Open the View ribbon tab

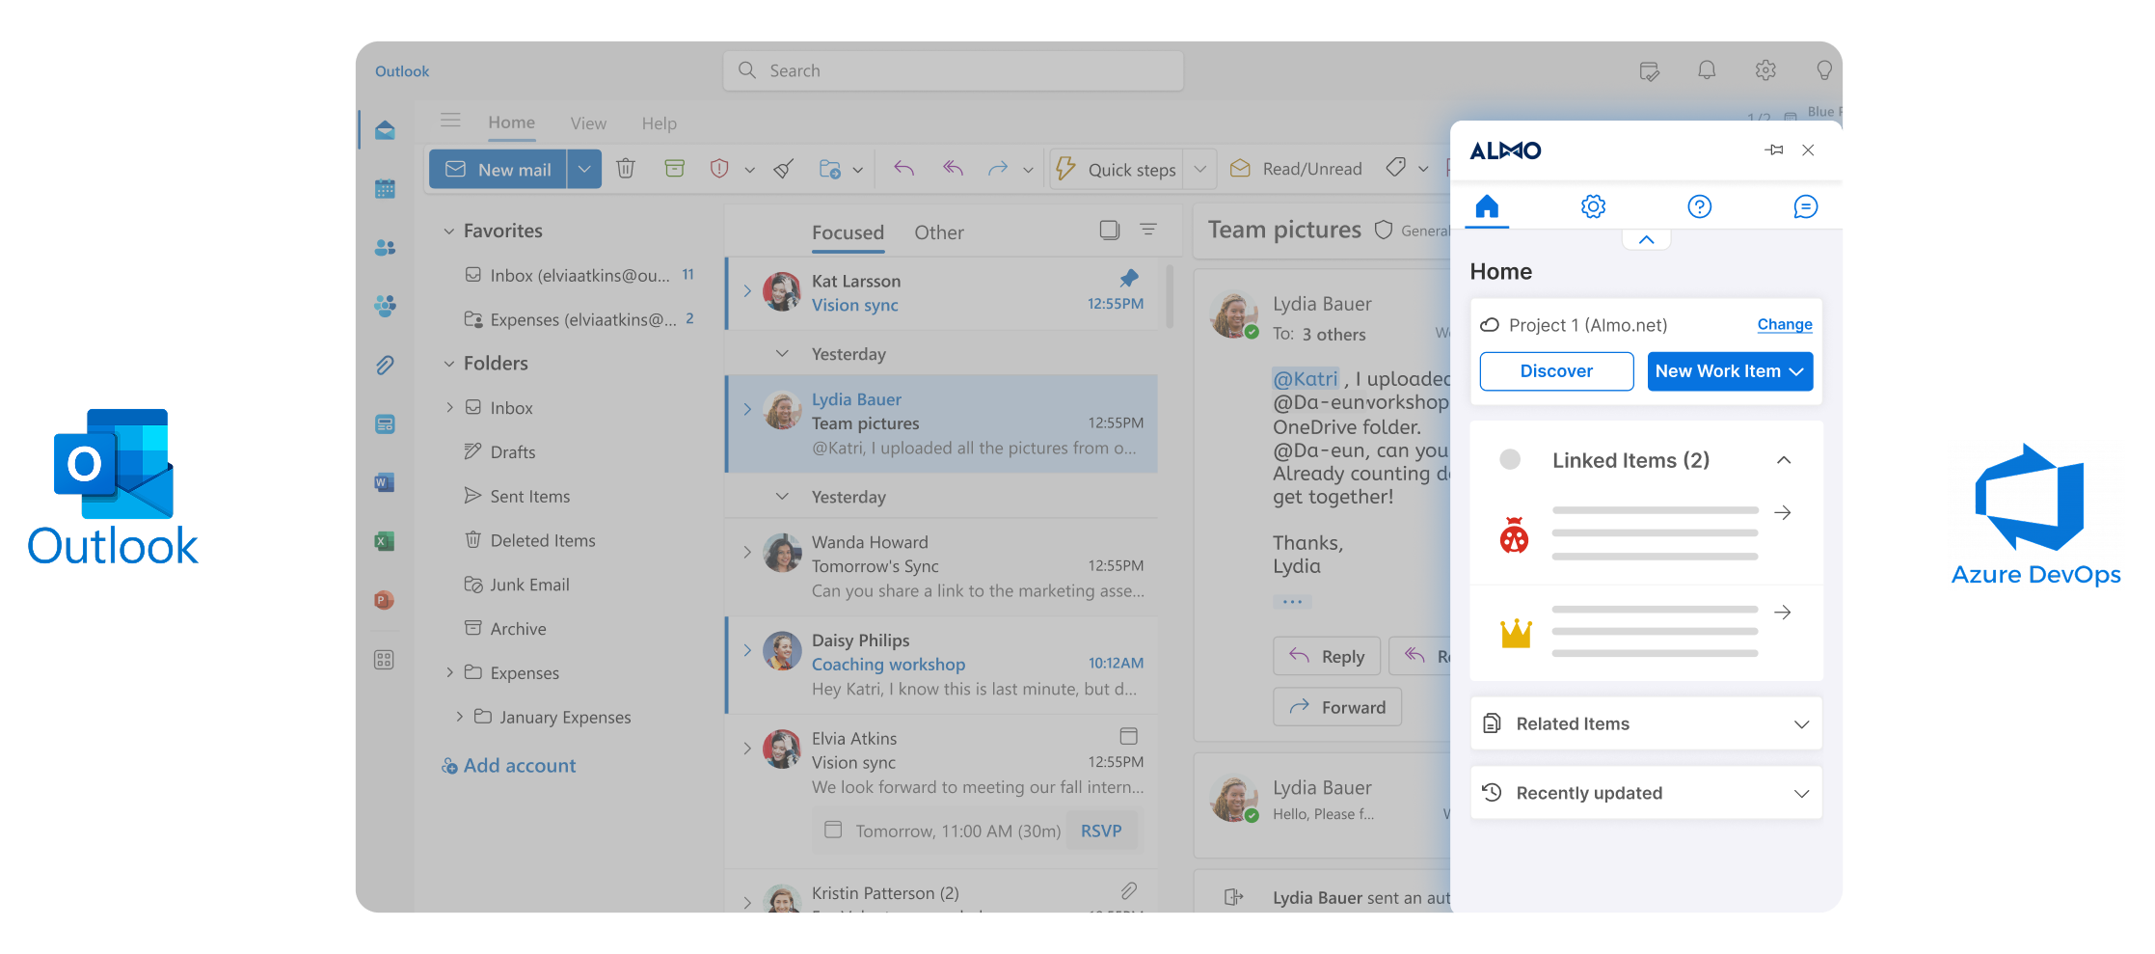click(588, 123)
